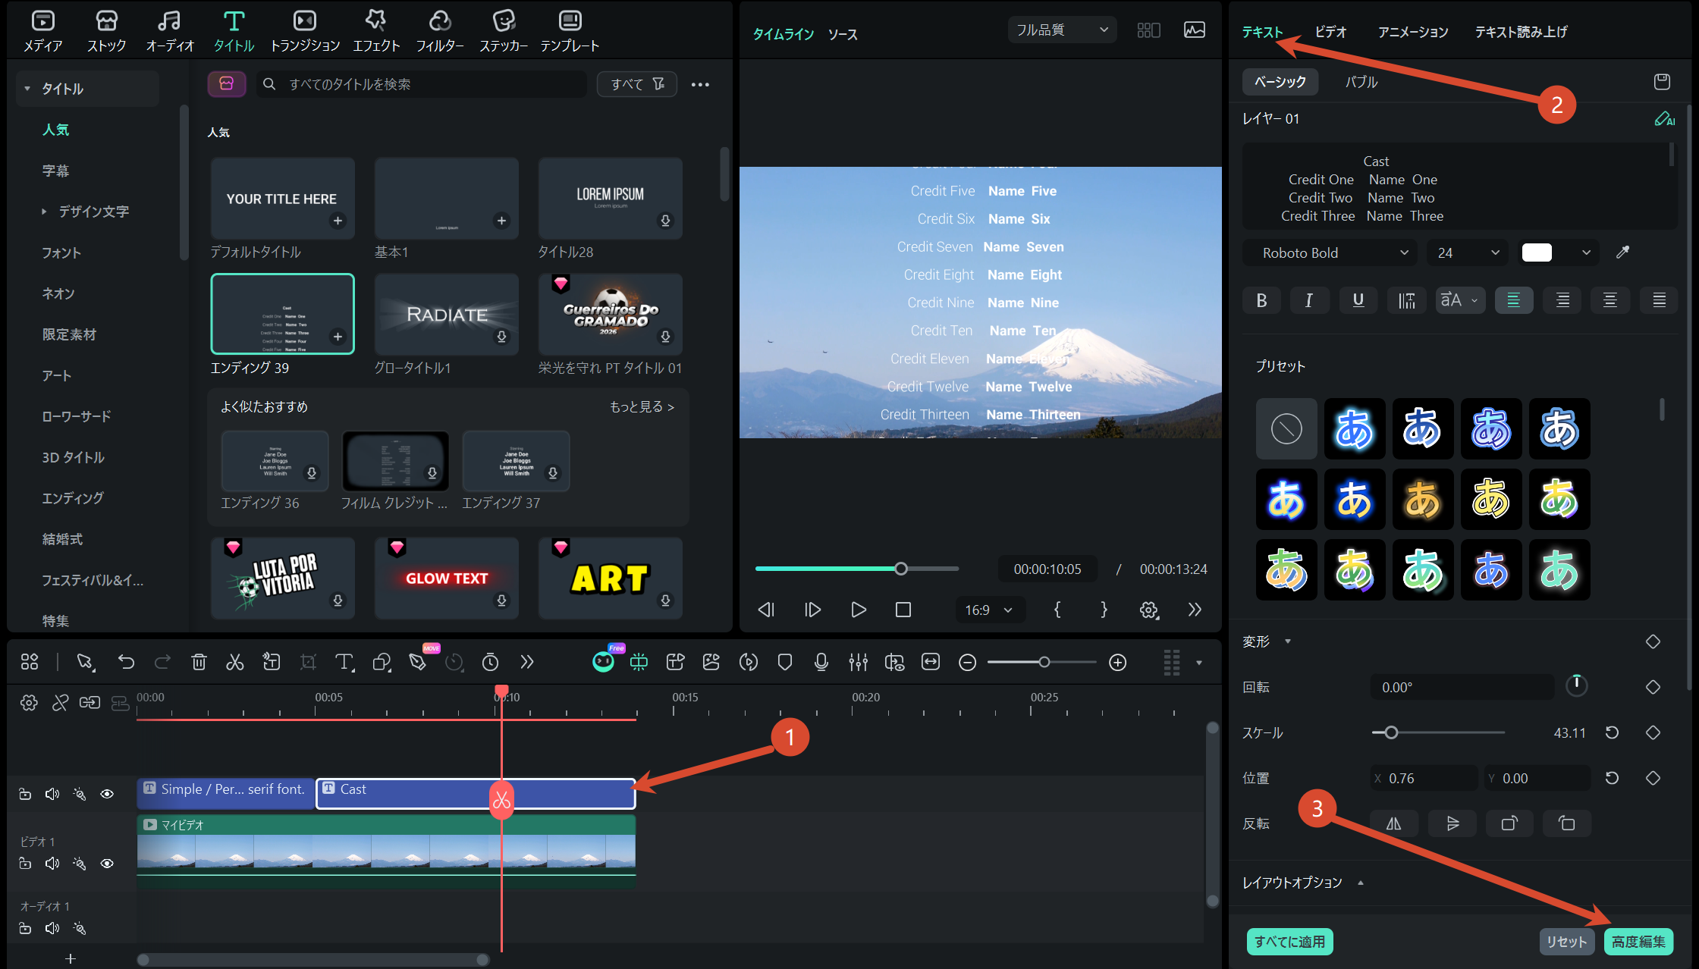Image resolution: width=1699 pixels, height=969 pixels.
Task: Open the speed timer tool in timeline toolbar
Action: coord(491,663)
